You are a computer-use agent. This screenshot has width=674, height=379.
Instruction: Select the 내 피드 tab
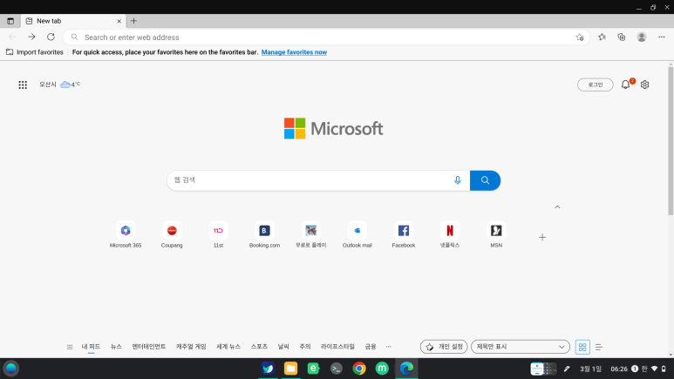[x=92, y=347]
